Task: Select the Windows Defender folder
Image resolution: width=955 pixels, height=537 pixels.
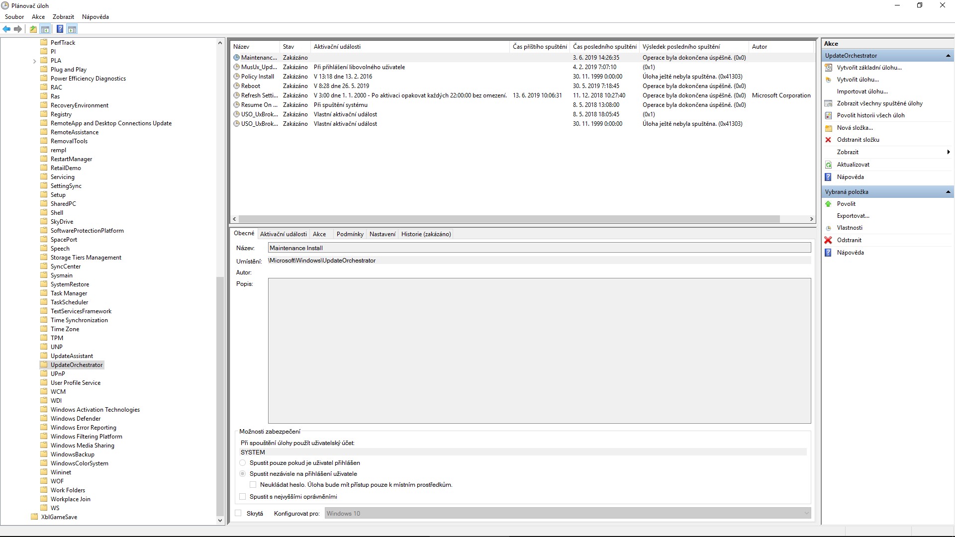Action: pos(75,419)
